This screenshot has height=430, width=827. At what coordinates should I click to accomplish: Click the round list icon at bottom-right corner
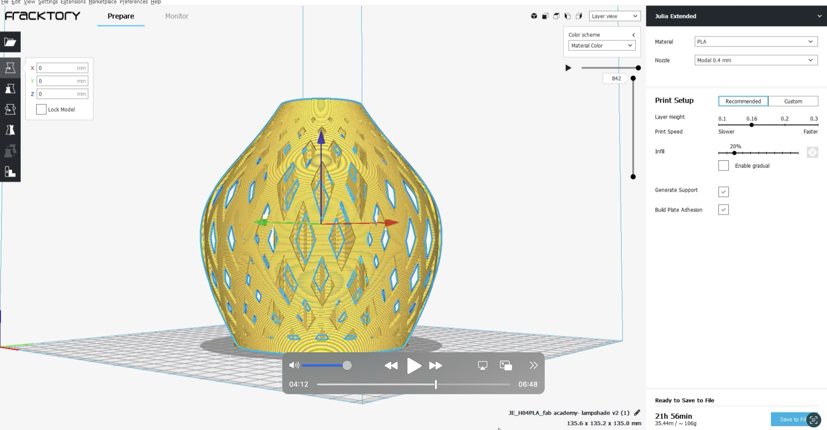(813, 420)
